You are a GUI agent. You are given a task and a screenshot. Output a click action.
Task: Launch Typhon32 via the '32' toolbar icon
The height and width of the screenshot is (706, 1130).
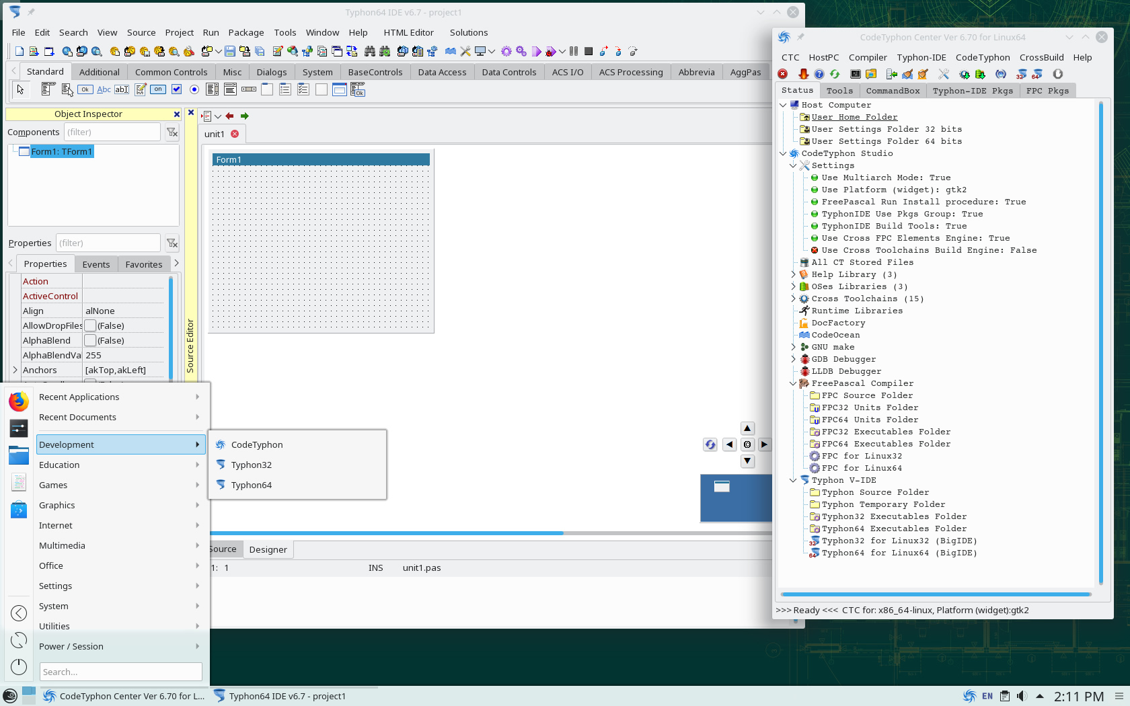pyautogui.click(x=1022, y=74)
